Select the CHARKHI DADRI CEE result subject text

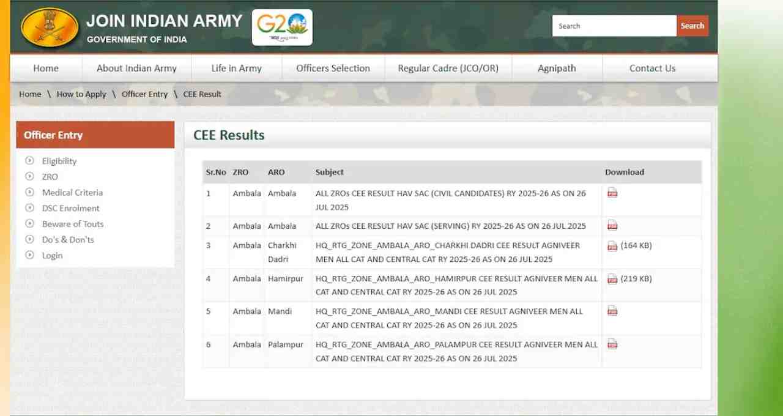[x=448, y=252]
